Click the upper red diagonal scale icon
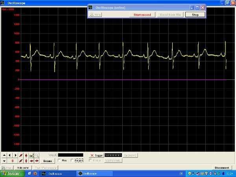The height and width of the screenshot is (177, 236). 21,155
